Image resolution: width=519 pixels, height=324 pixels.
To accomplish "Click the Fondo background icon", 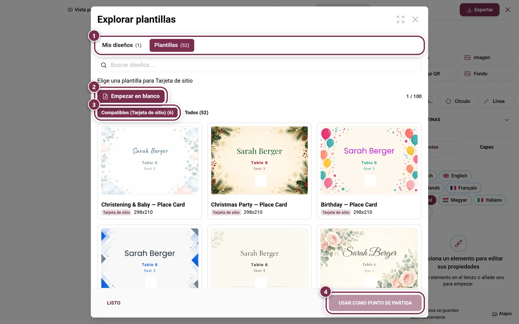I will [467, 74].
